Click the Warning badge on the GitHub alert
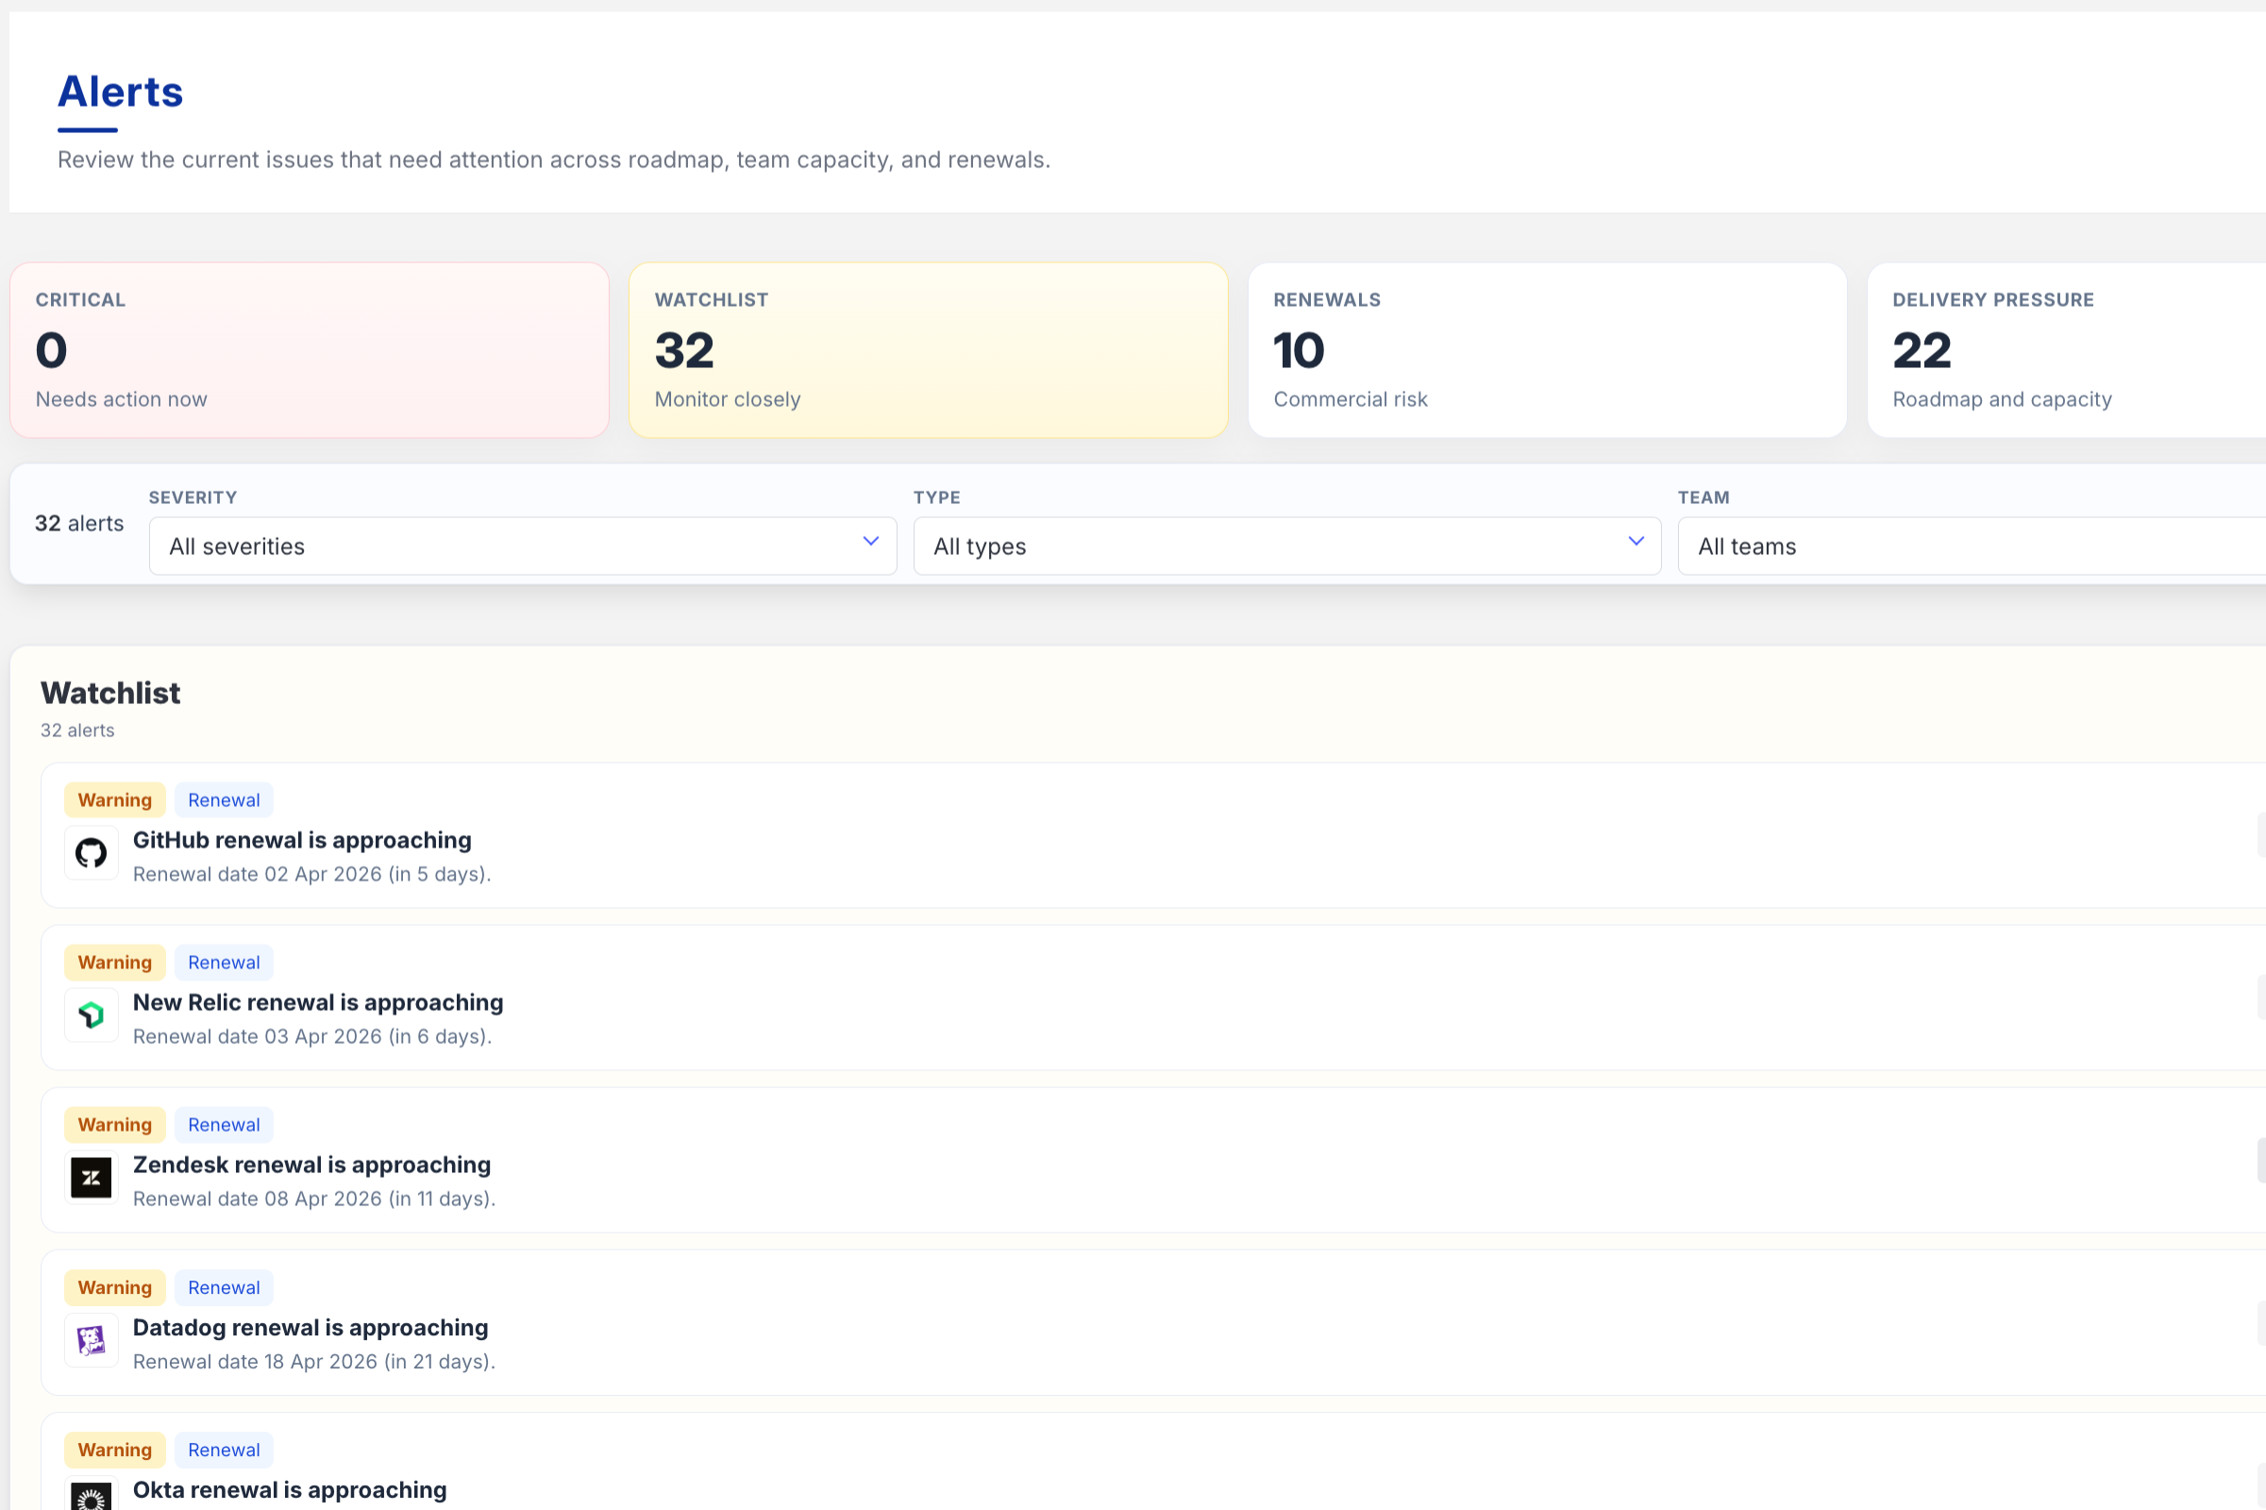Image resolution: width=2266 pixels, height=1510 pixels. pos(114,799)
